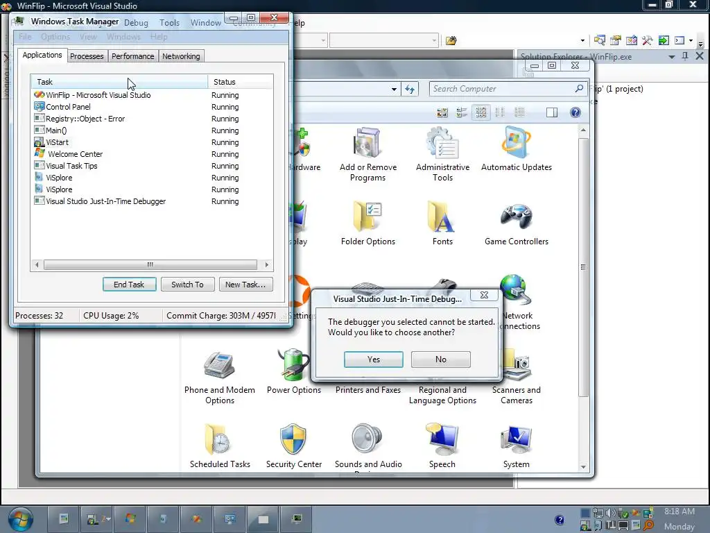Viewport: 710px width, 533px height.
Task: Select the Welcome Center task row
Action: click(152, 154)
